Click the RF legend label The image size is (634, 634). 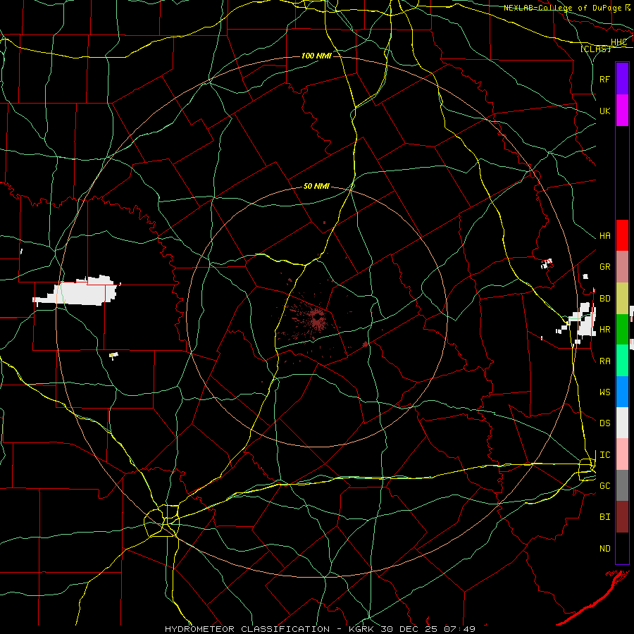pos(604,79)
